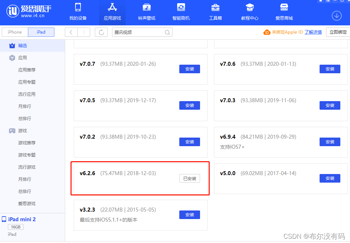Install version v7.0.3
The width and height of the screenshot is (350, 243).
[330, 105]
